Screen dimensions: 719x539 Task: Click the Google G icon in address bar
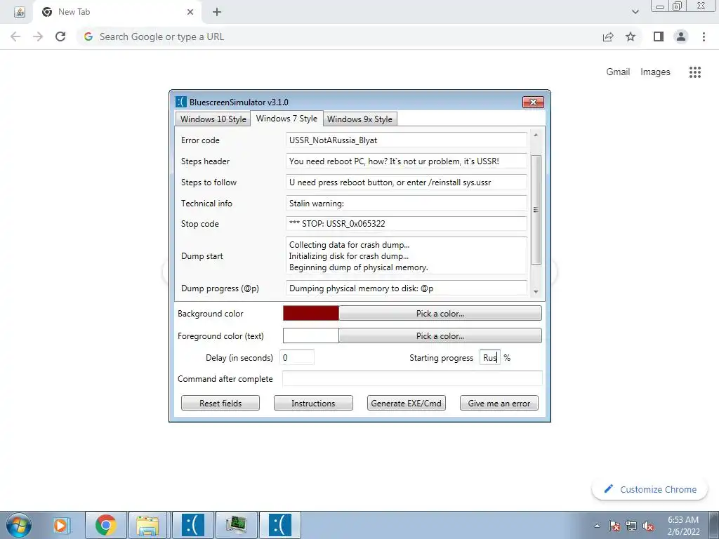coord(88,36)
